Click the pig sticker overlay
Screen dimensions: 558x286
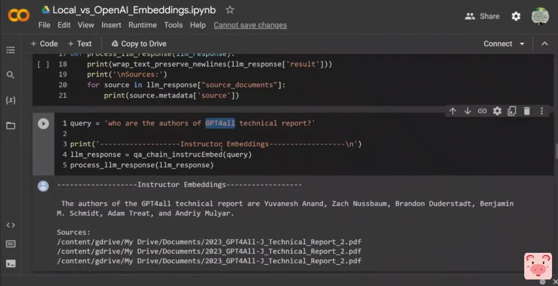[x=538, y=266]
